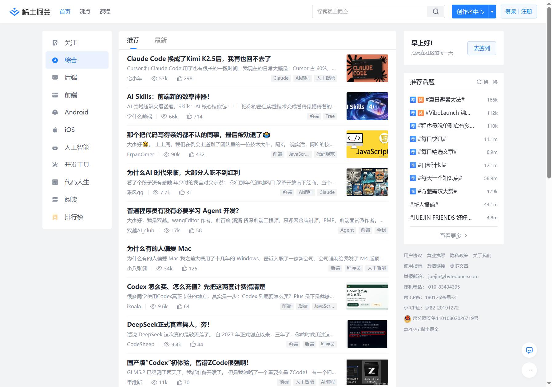
Task: Select the 阅读 sidebar icon
Action: coord(55,199)
